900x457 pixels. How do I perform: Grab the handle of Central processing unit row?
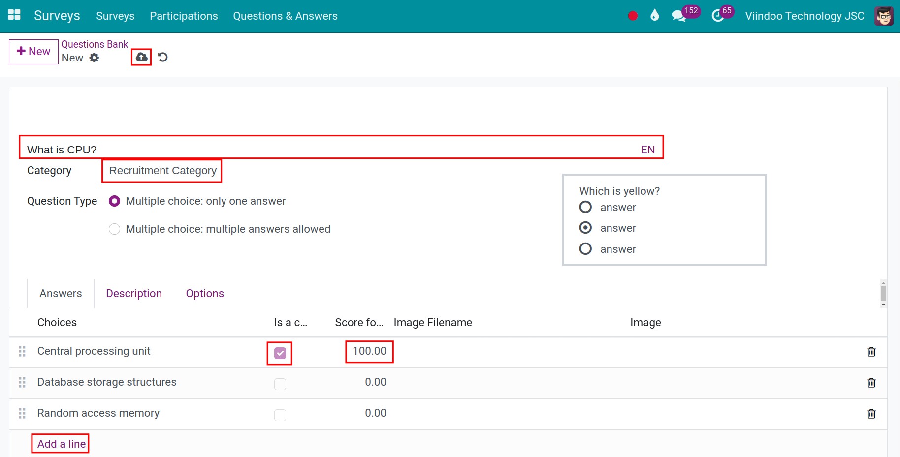tap(22, 351)
